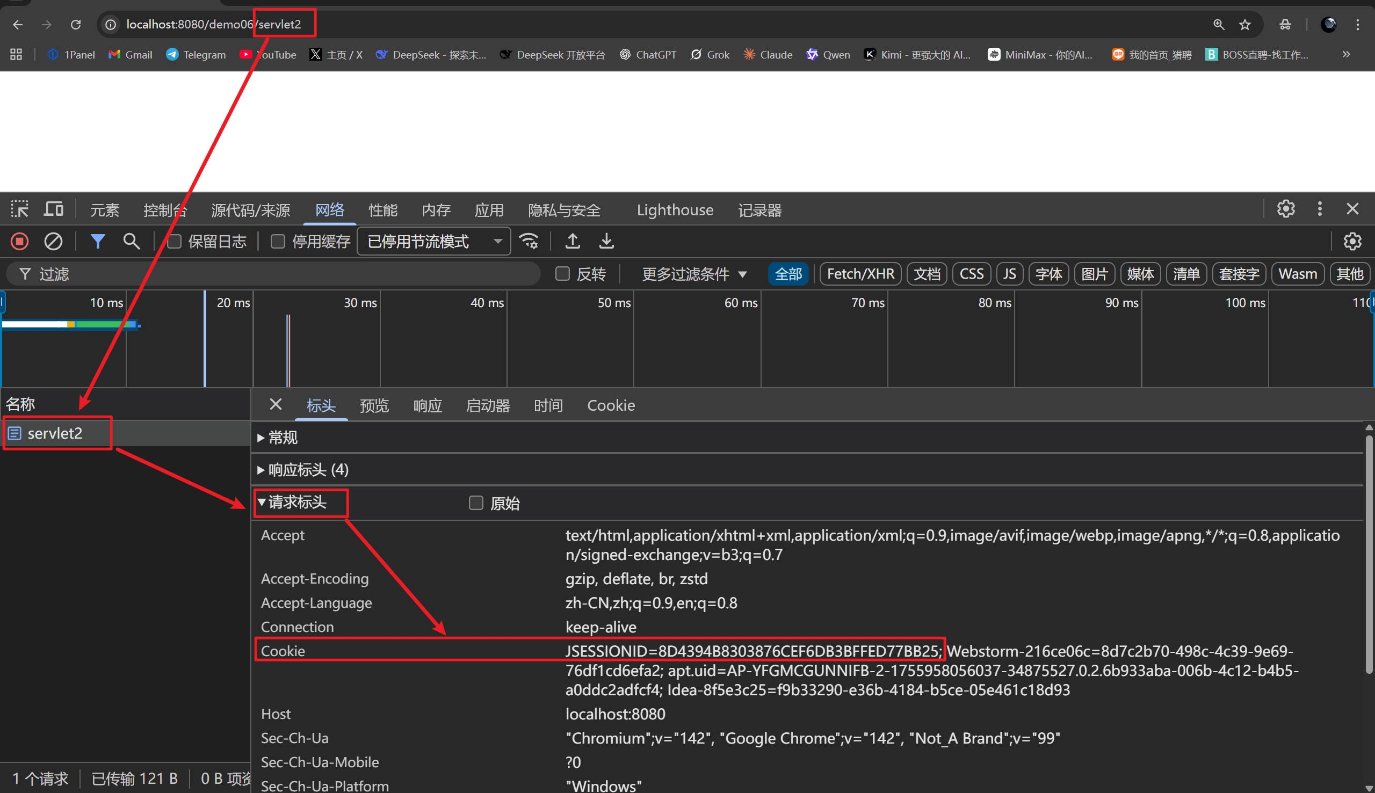This screenshot has height=793, width=1375.
Task: Check the 原始 headers checkbox
Action: pyautogui.click(x=475, y=503)
